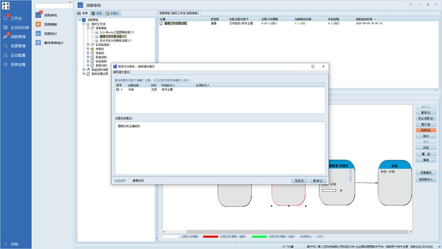Expand the 我监控的流程 tree node
The height and width of the screenshot is (249, 442).
pyautogui.click(x=84, y=69)
